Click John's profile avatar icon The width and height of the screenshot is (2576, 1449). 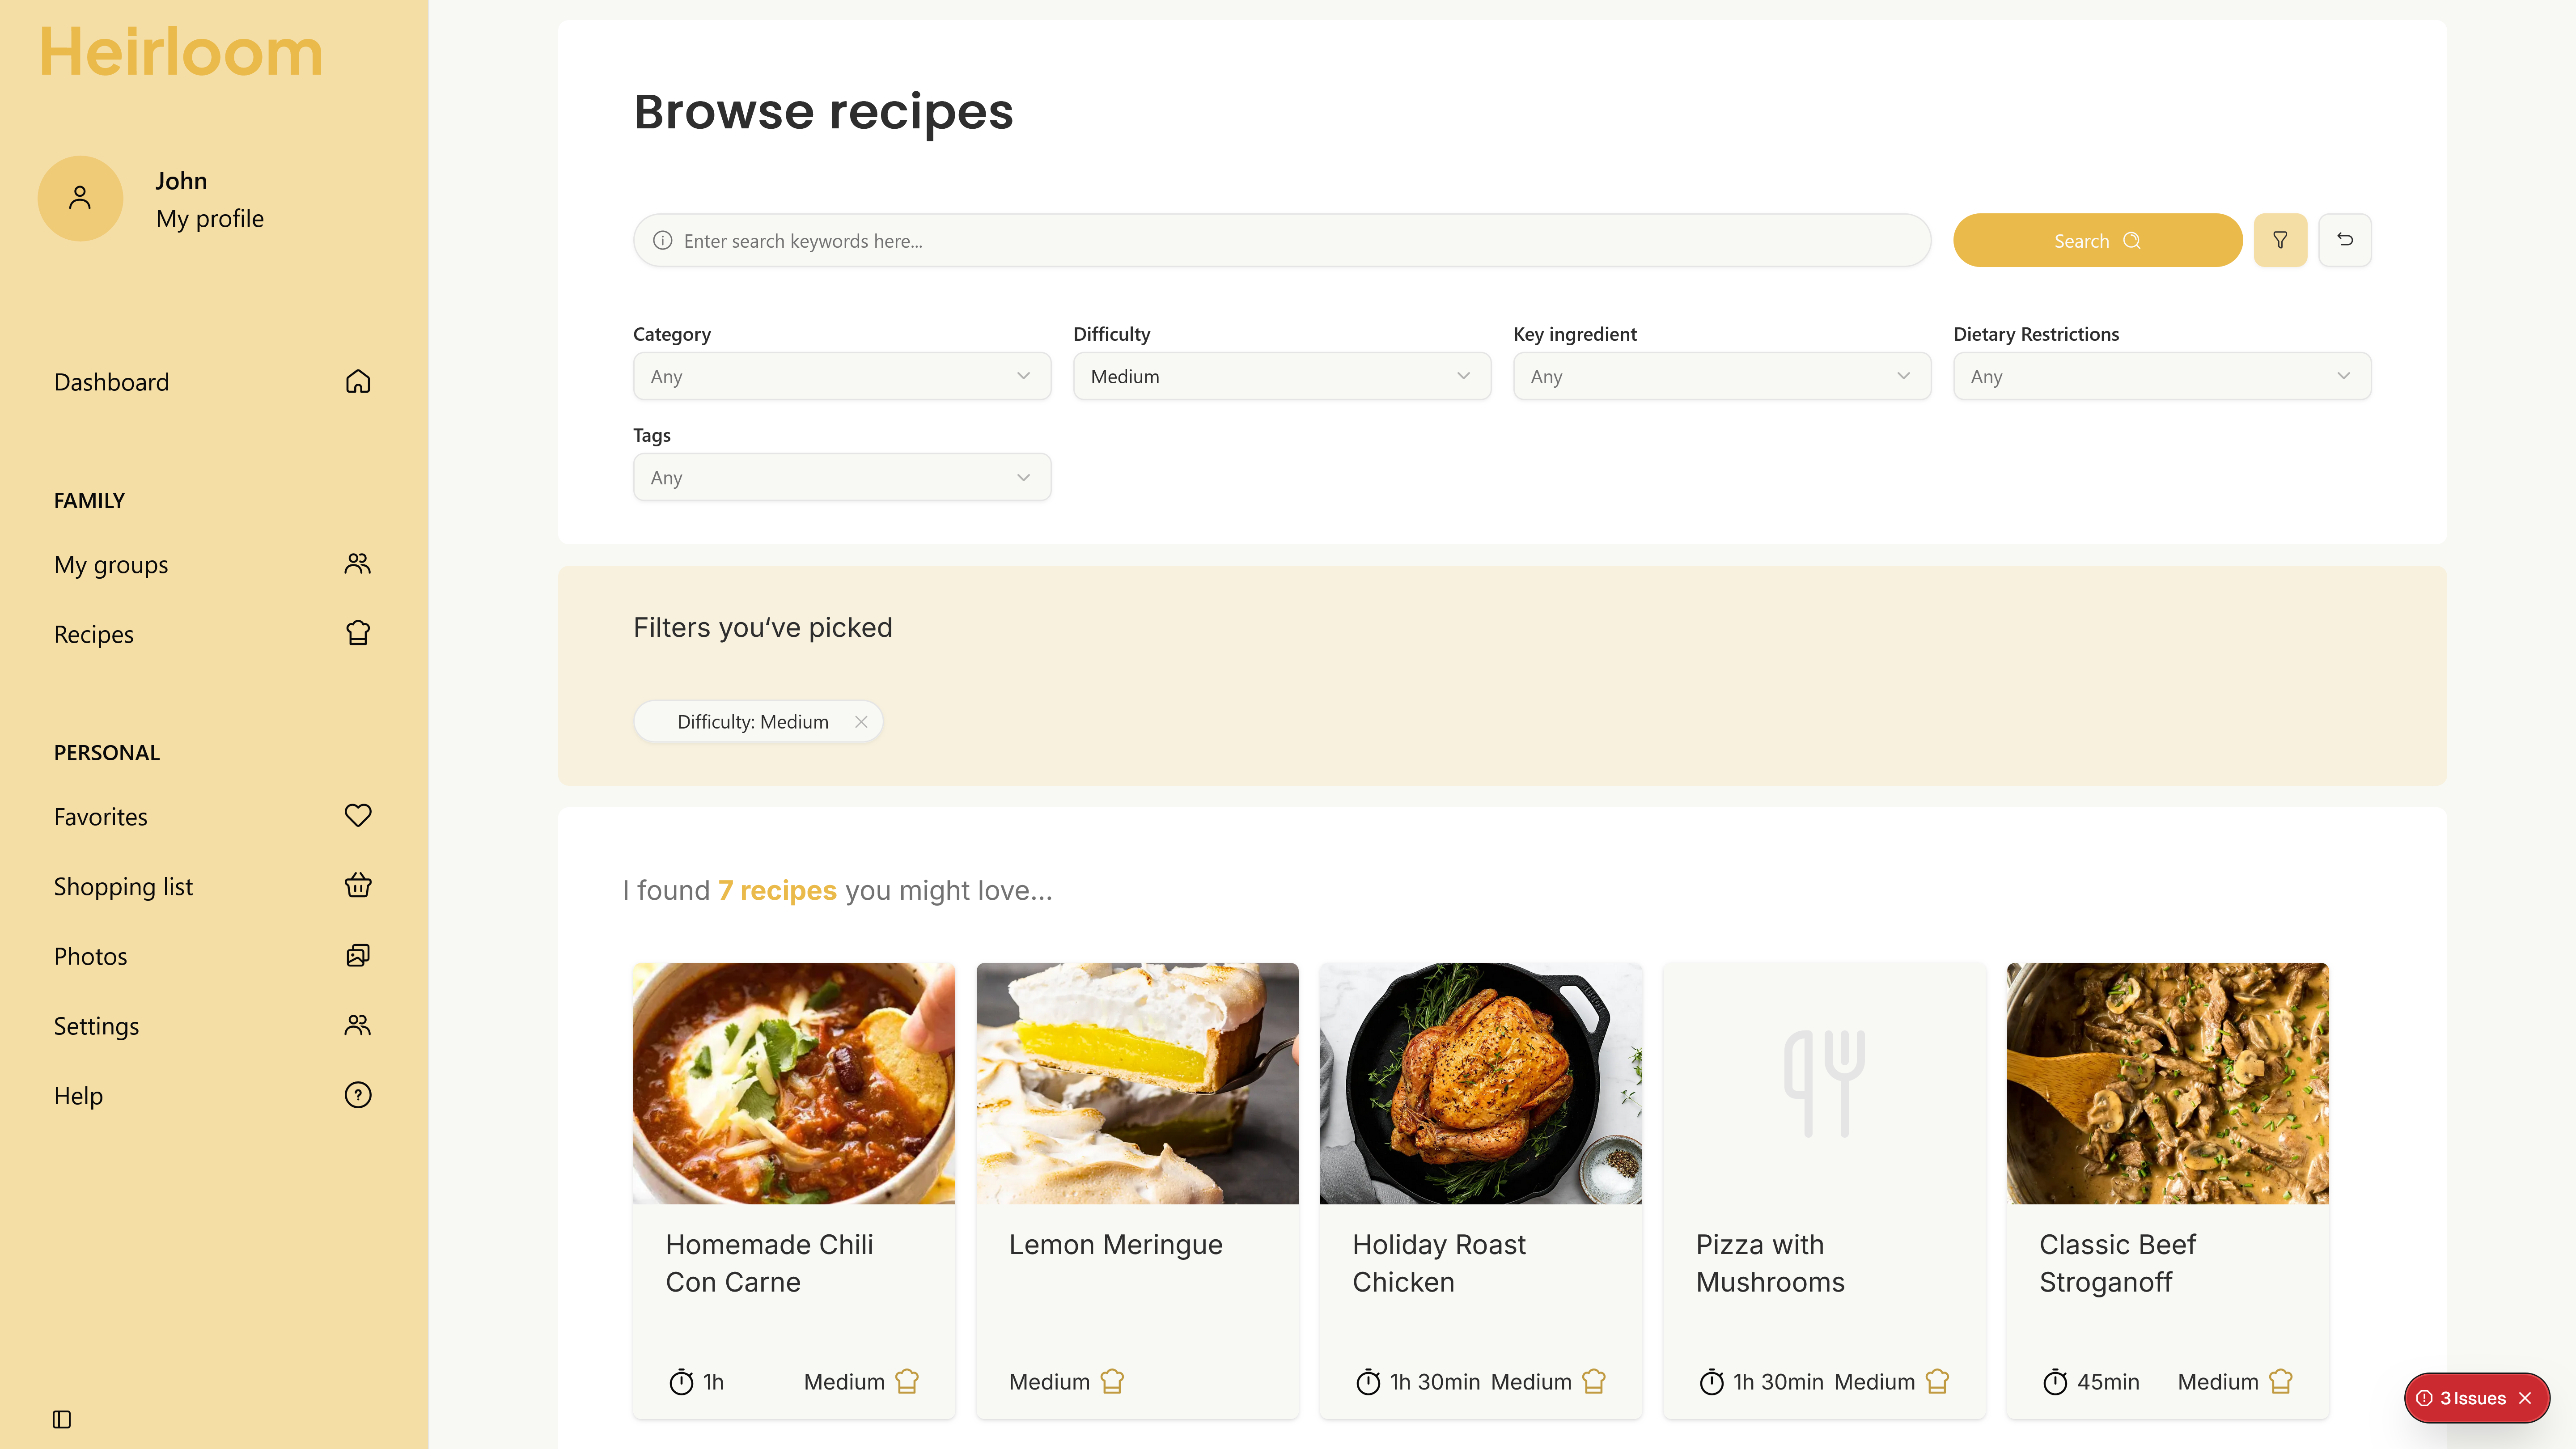click(79, 198)
